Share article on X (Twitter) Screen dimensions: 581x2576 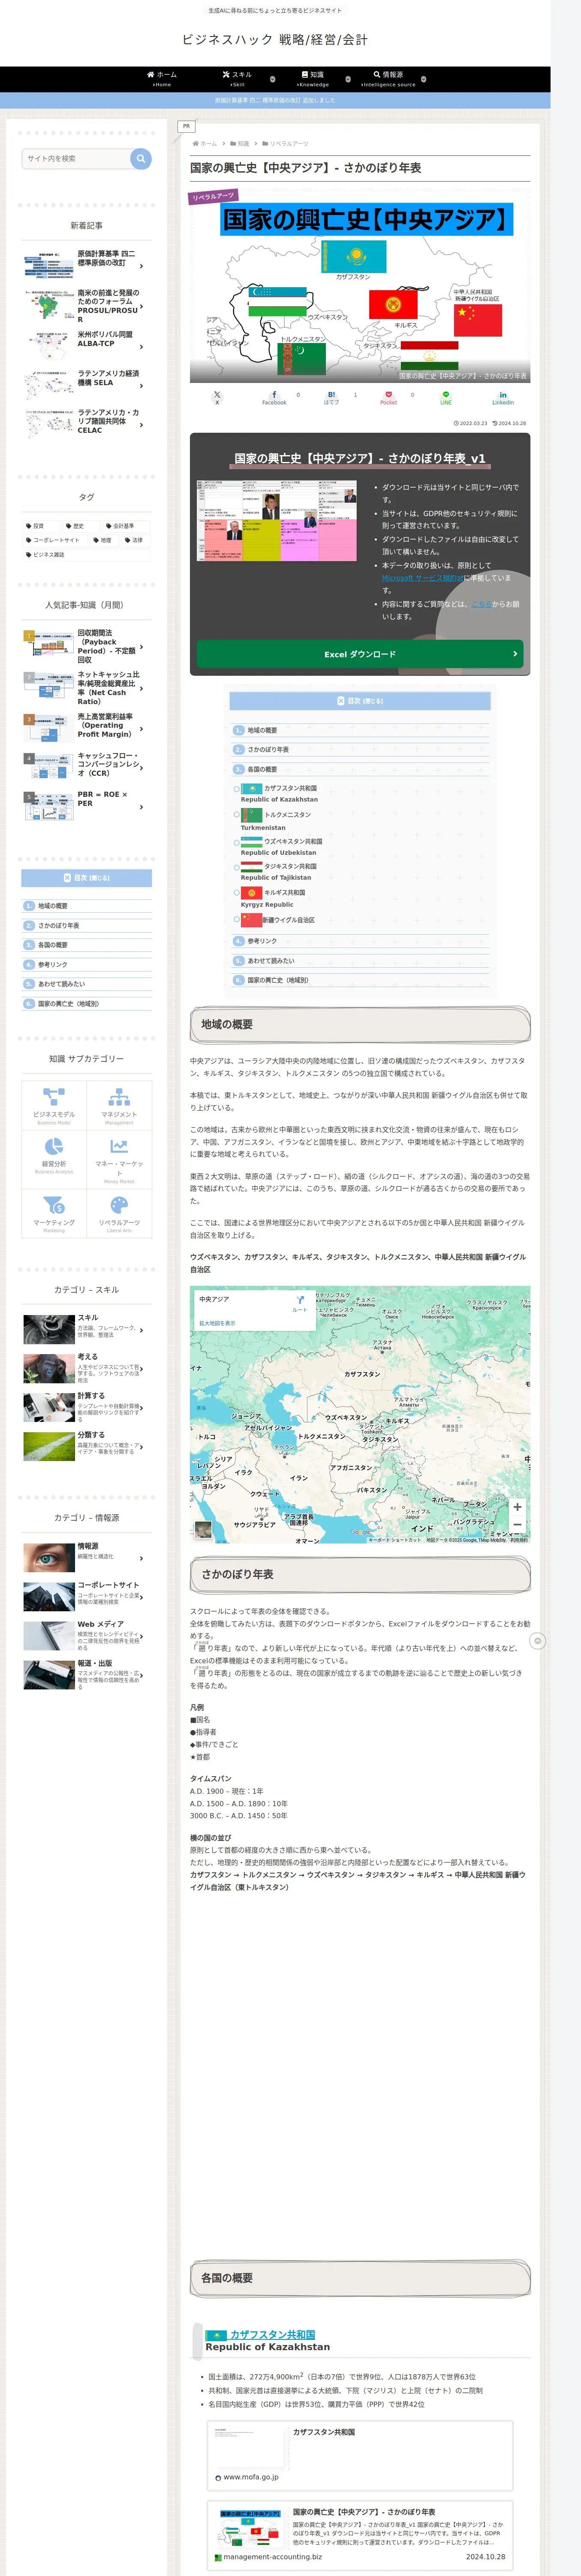pyautogui.click(x=217, y=397)
